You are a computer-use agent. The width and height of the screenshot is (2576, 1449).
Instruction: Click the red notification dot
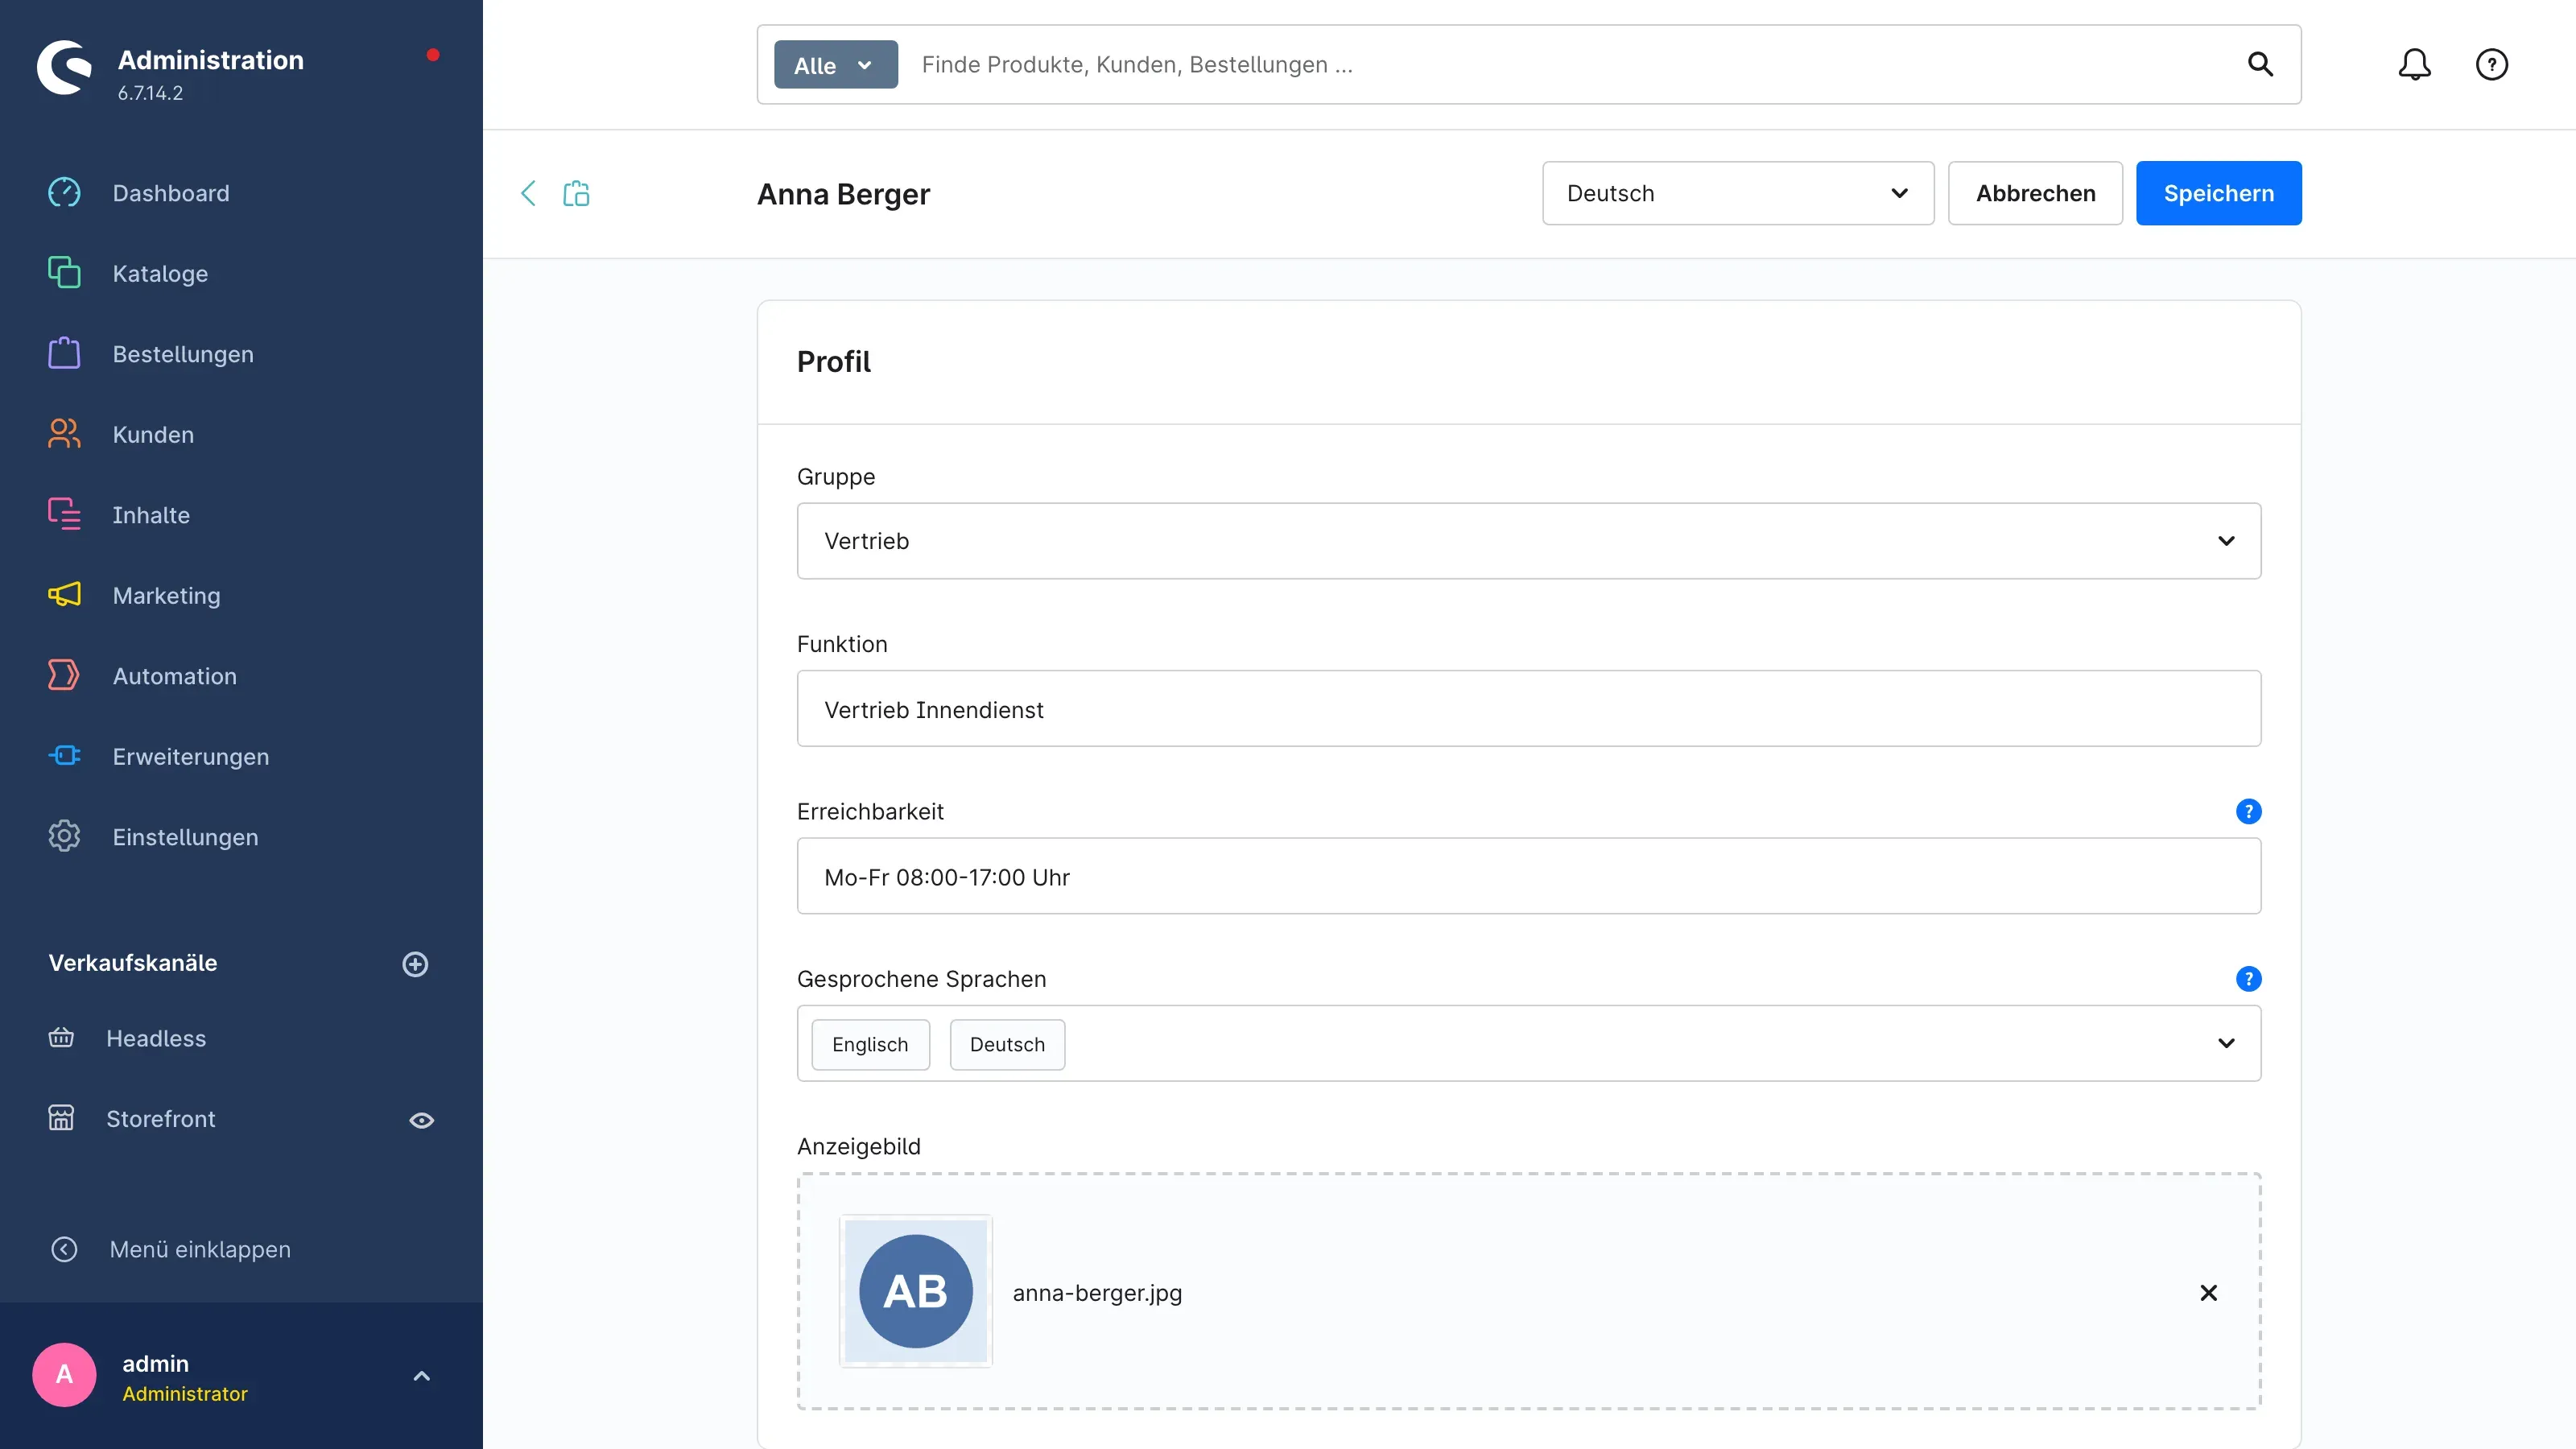point(433,55)
